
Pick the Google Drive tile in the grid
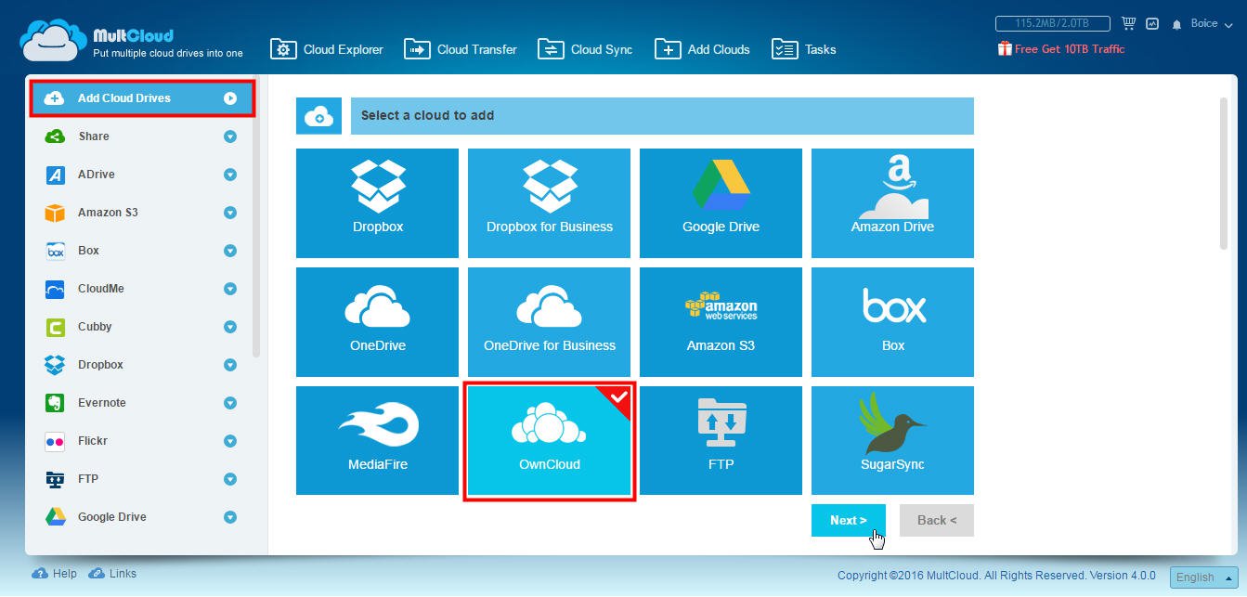(721, 203)
